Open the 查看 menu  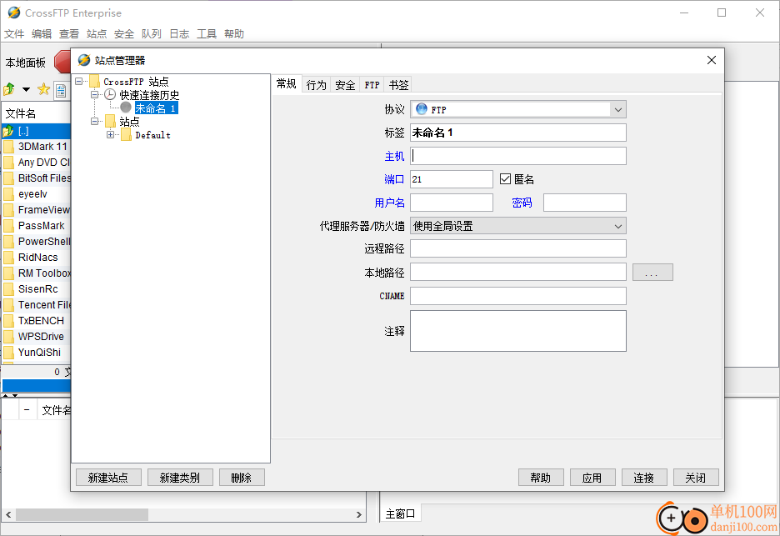[x=69, y=34]
